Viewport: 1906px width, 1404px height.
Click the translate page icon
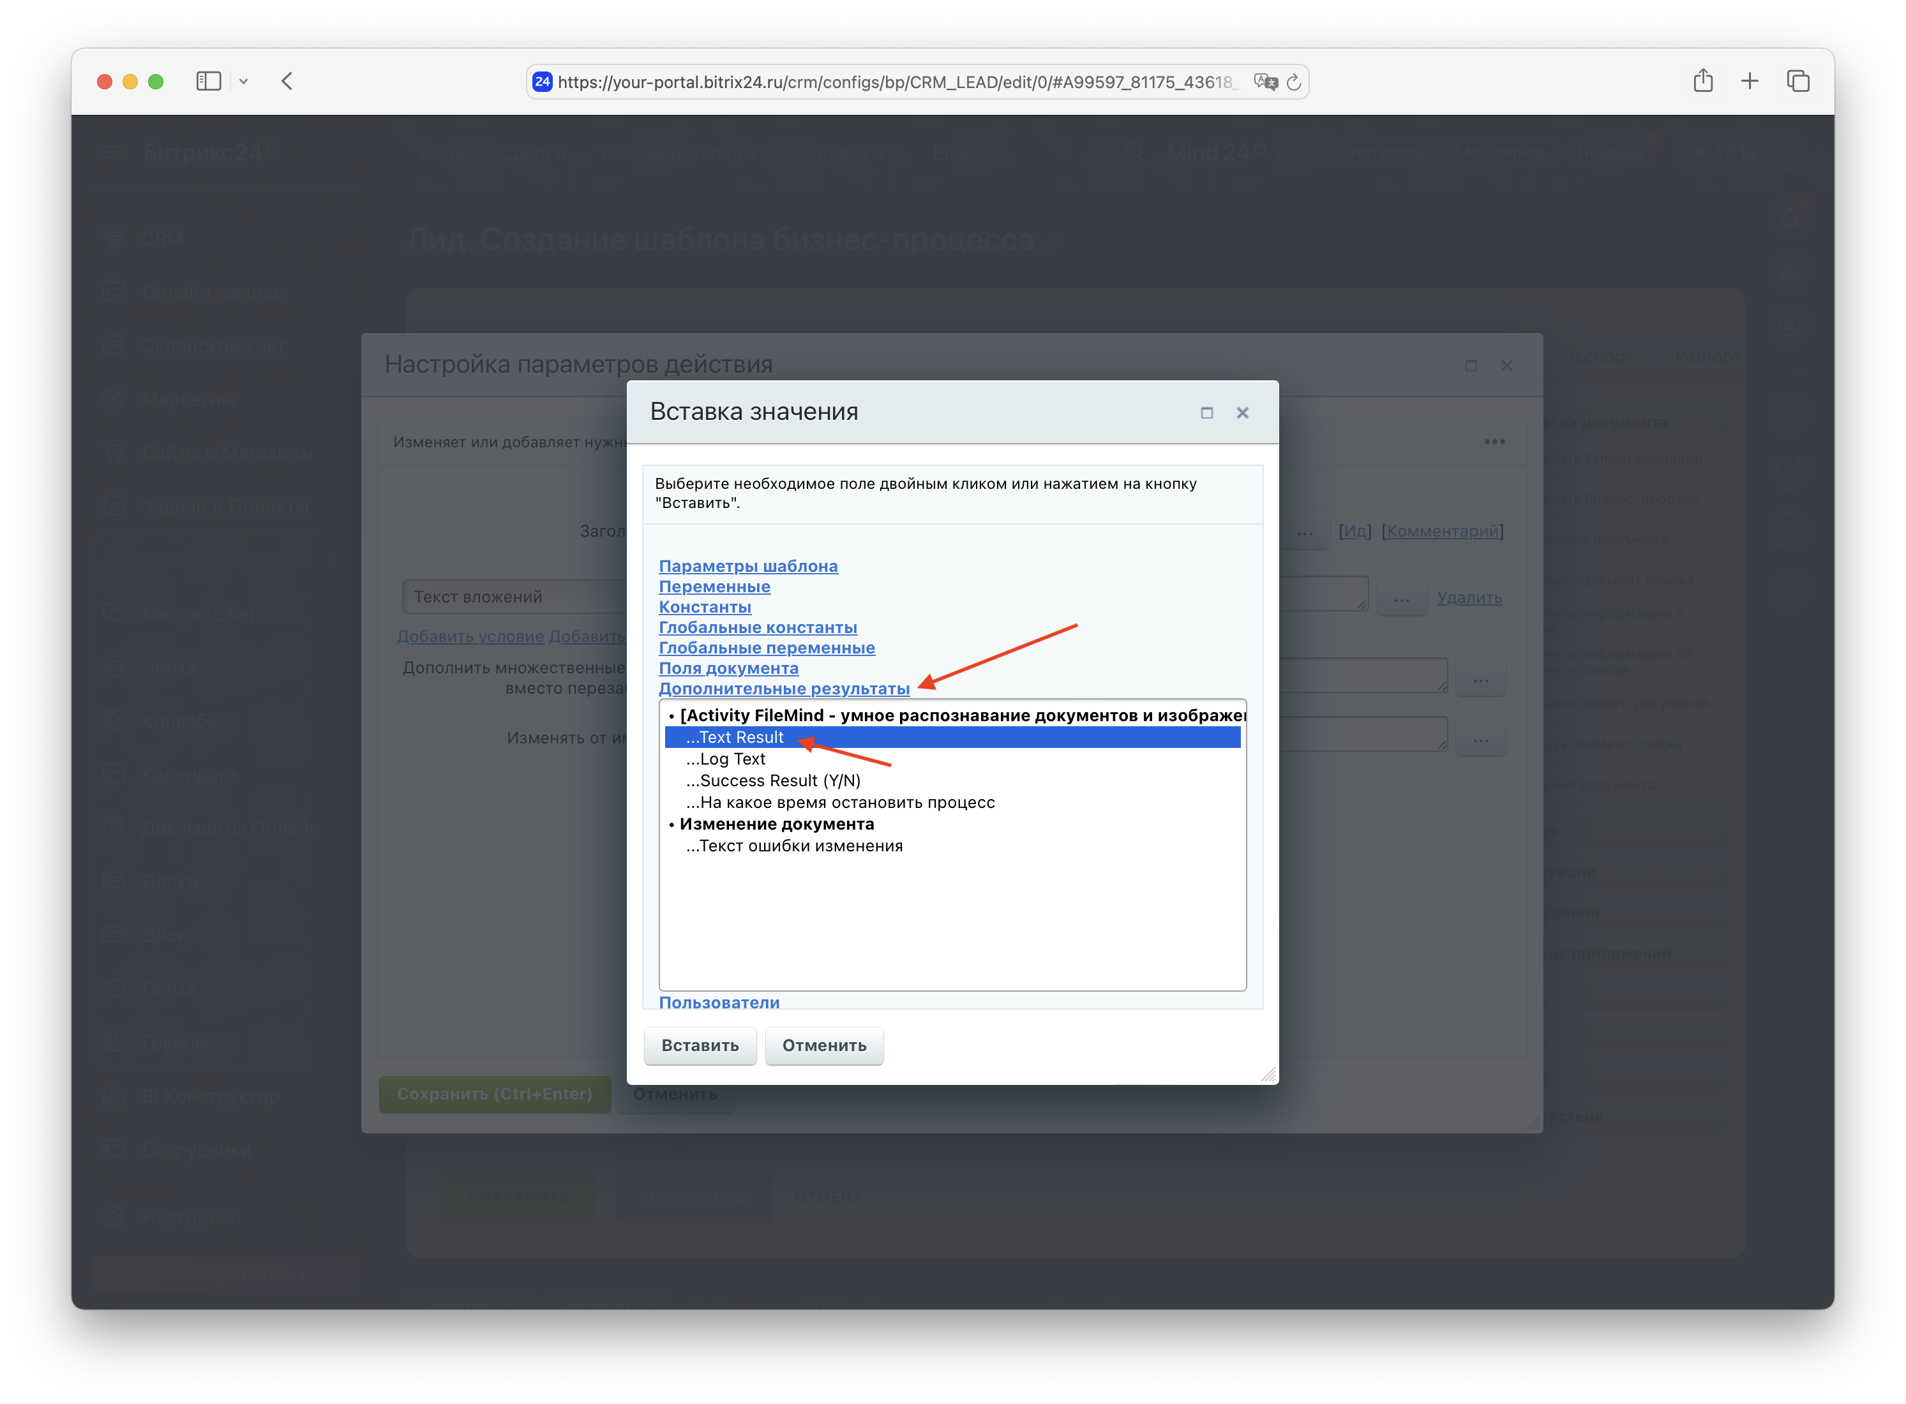click(1266, 82)
